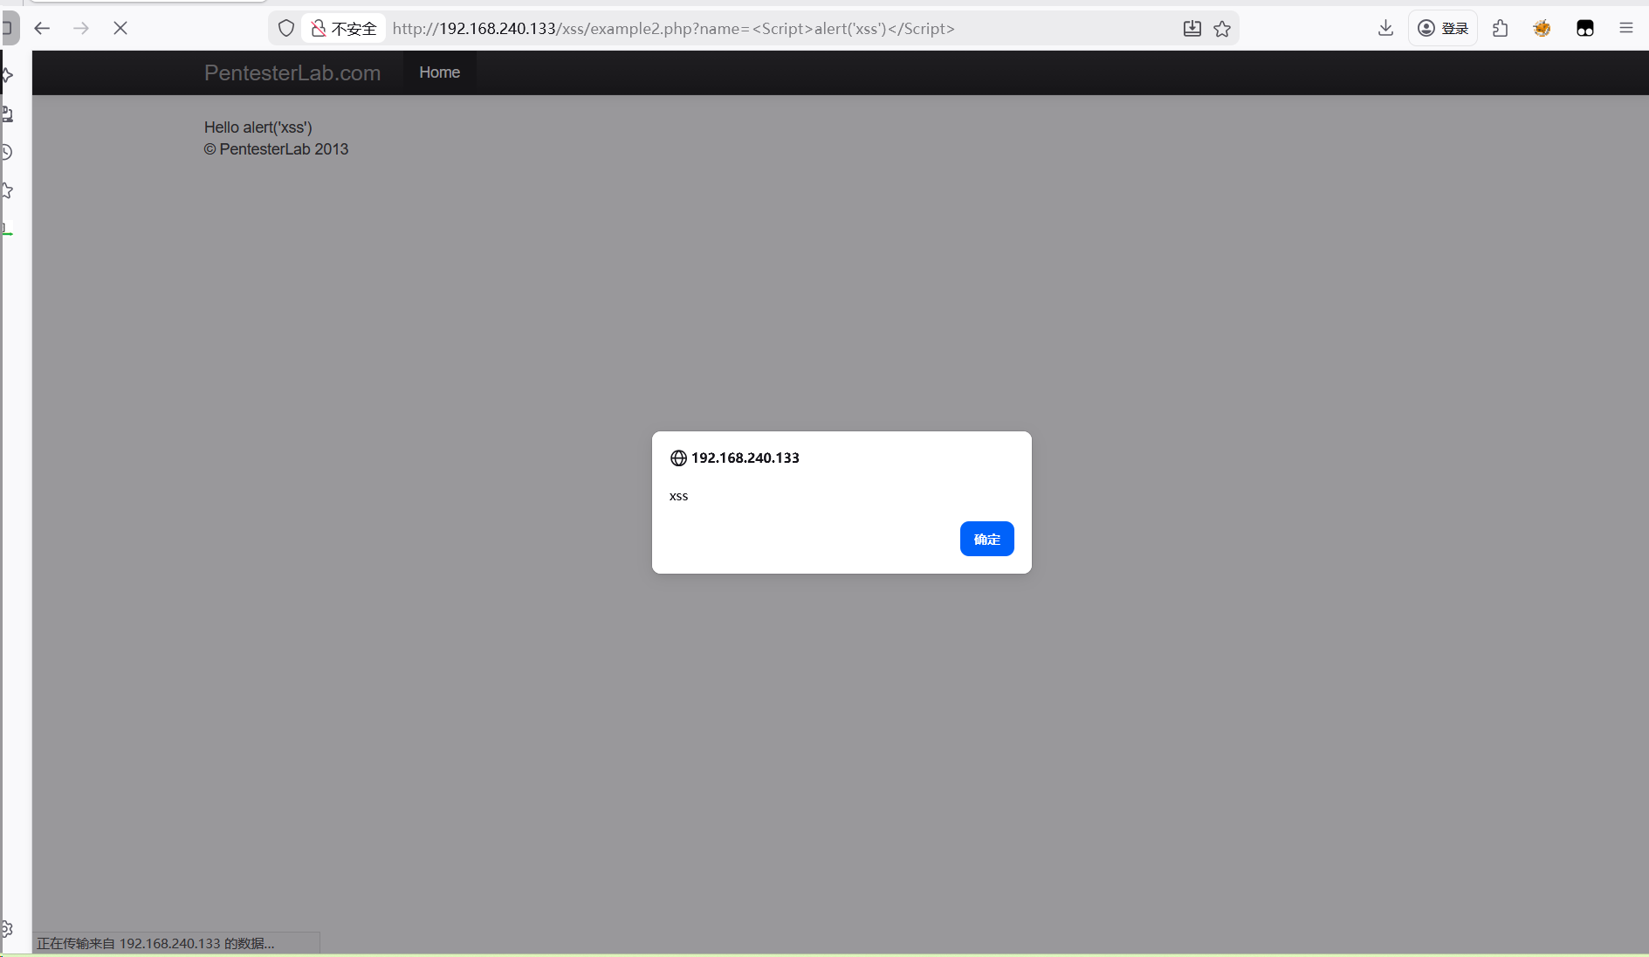Screen dimensions: 1649x957
Task: Toggle the sidebar button beside the back arrow
Action: point(8,28)
